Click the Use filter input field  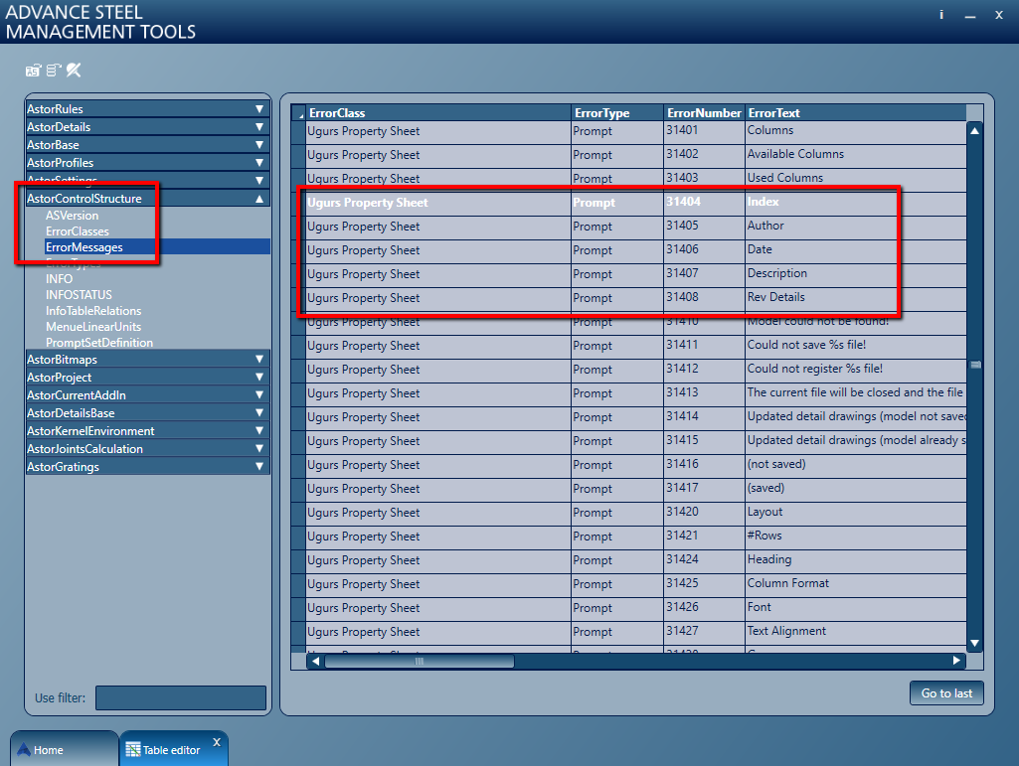coord(181,697)
